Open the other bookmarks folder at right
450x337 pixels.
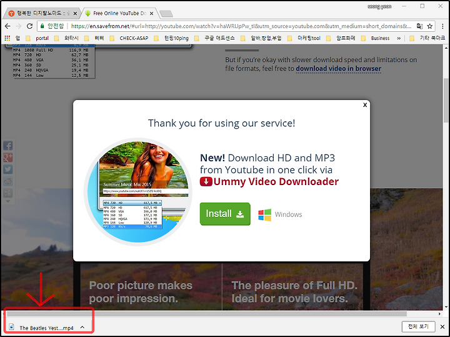click(x=427, y=38)
